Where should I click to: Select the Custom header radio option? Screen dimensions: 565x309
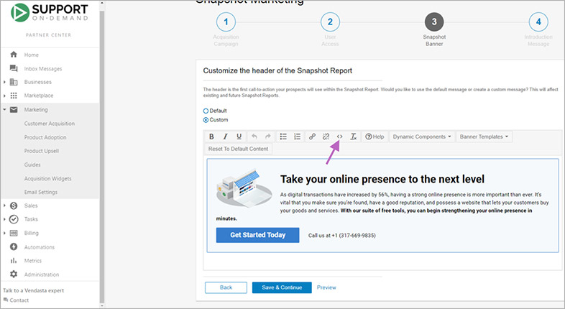(206, 119)
